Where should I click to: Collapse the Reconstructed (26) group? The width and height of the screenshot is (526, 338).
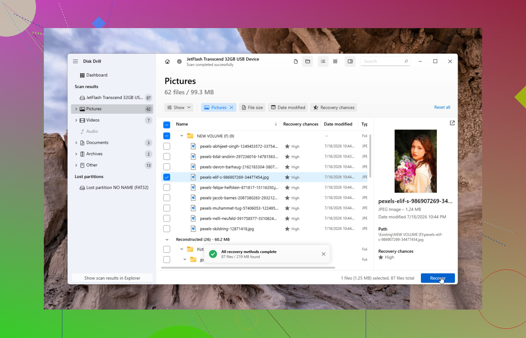pyautogui.click(x=167, y=240)
